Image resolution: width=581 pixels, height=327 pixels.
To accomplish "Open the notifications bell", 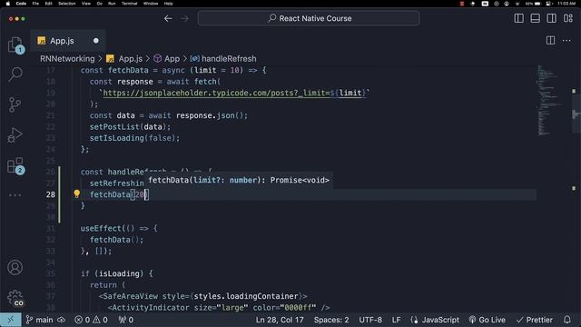I will pos(567,320).
